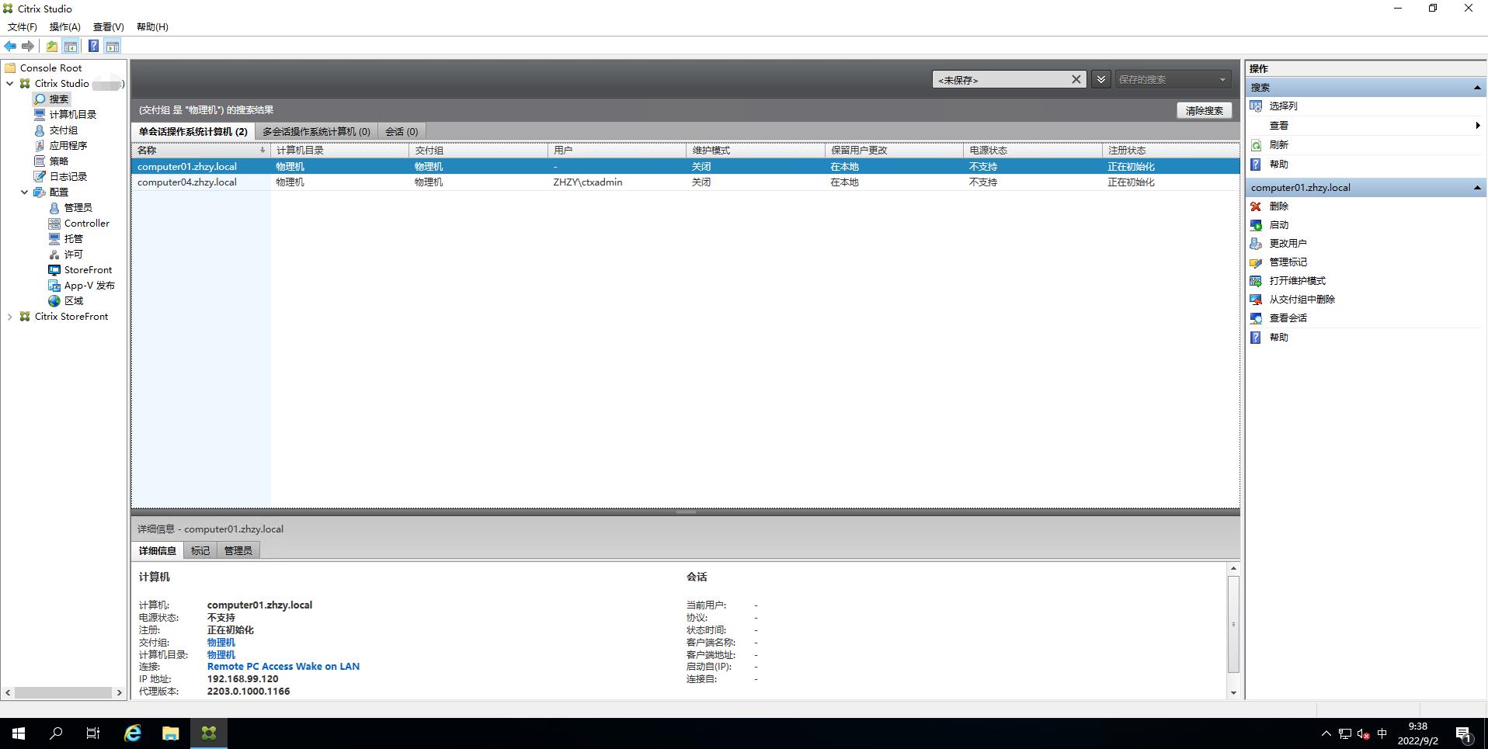Select StoreFront under 配置
The width and height of the screenshot is (1488, 749).
(x=88, y=269)
